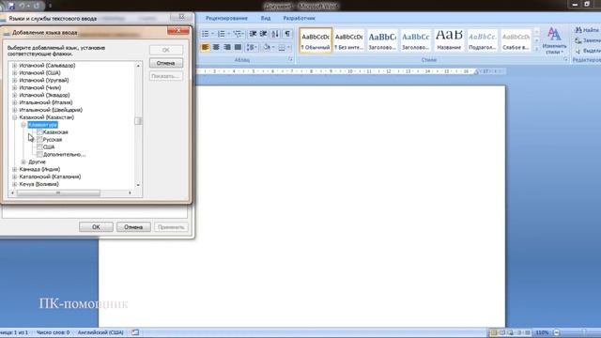Image resolution: width=601 pixels, height=338 pixels.
Task: Click the borders icon in Word ribbon
Action: click(282, 47)
